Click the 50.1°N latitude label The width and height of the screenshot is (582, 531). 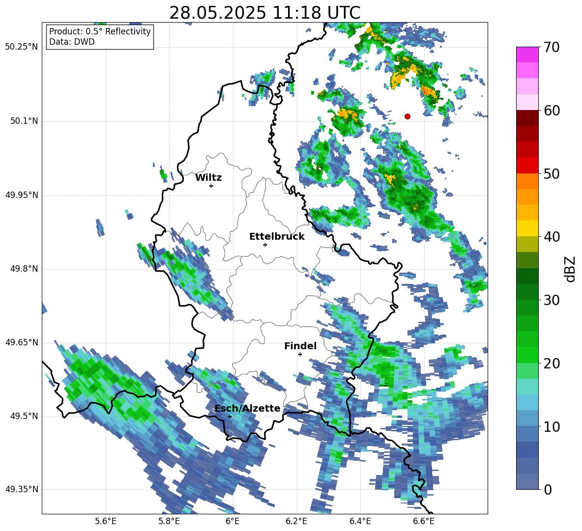24,121
